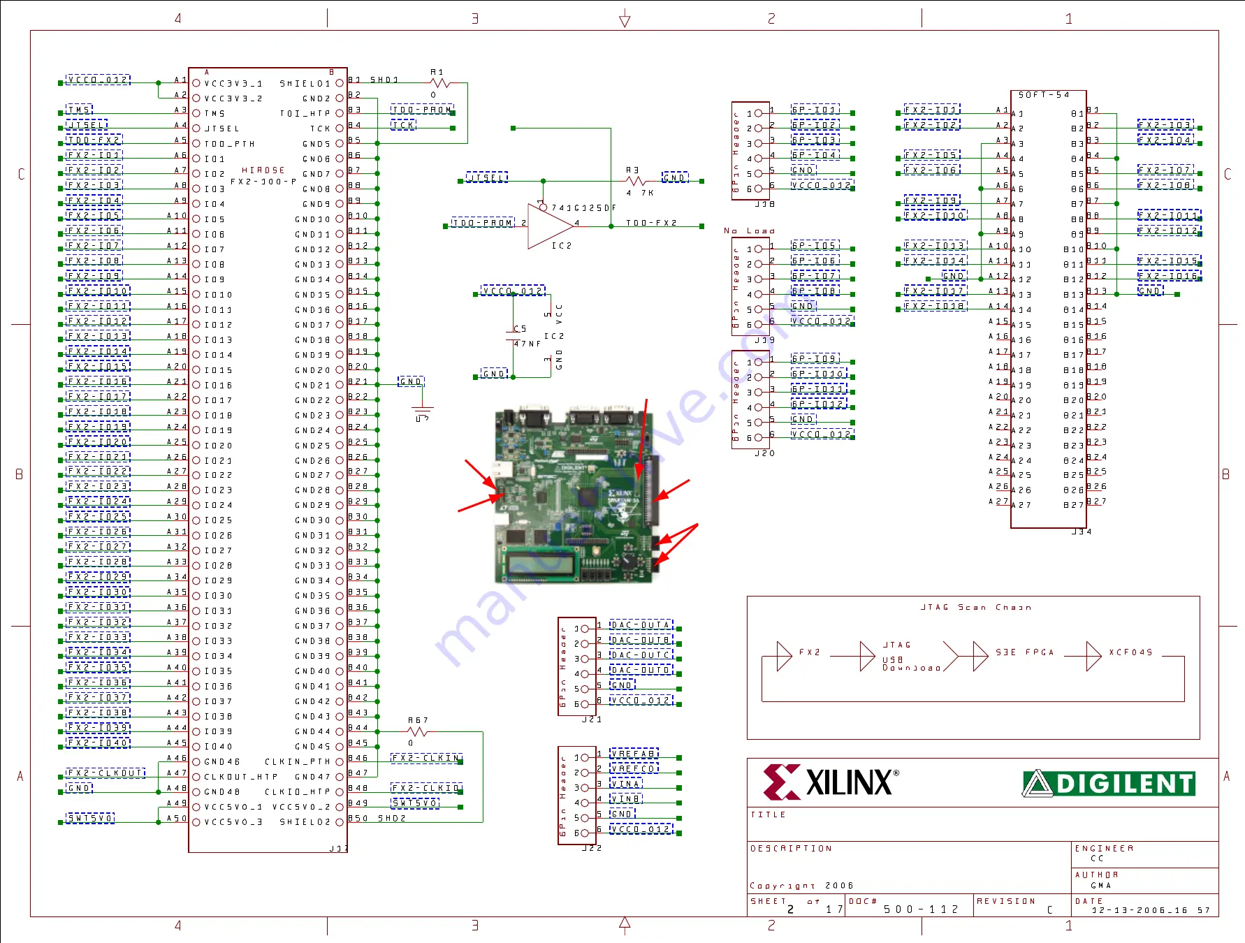Screen dimensions: 1245x943
Task: Click the author initials "GMA"
Action: (1101, 886)
